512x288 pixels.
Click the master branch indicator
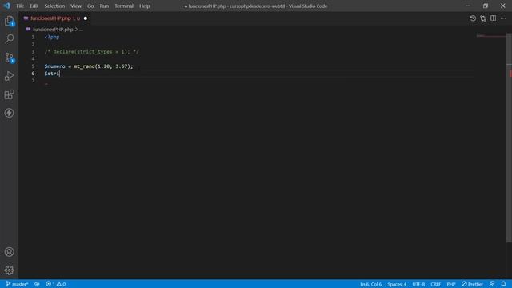tap(17, 284)
